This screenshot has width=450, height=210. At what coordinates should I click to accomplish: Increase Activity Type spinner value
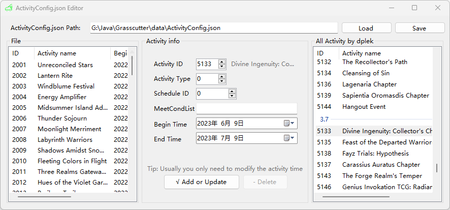point(222,76)
